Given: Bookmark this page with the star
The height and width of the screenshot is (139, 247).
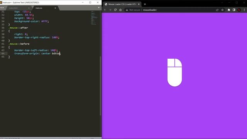Looking at the screenshot, I should (222, 10).
